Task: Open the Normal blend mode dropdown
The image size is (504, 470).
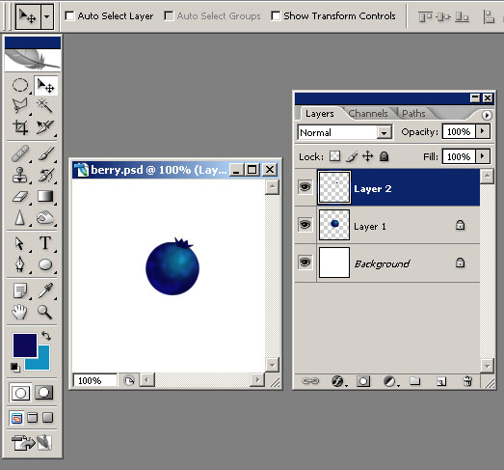Action: (345, 132)
